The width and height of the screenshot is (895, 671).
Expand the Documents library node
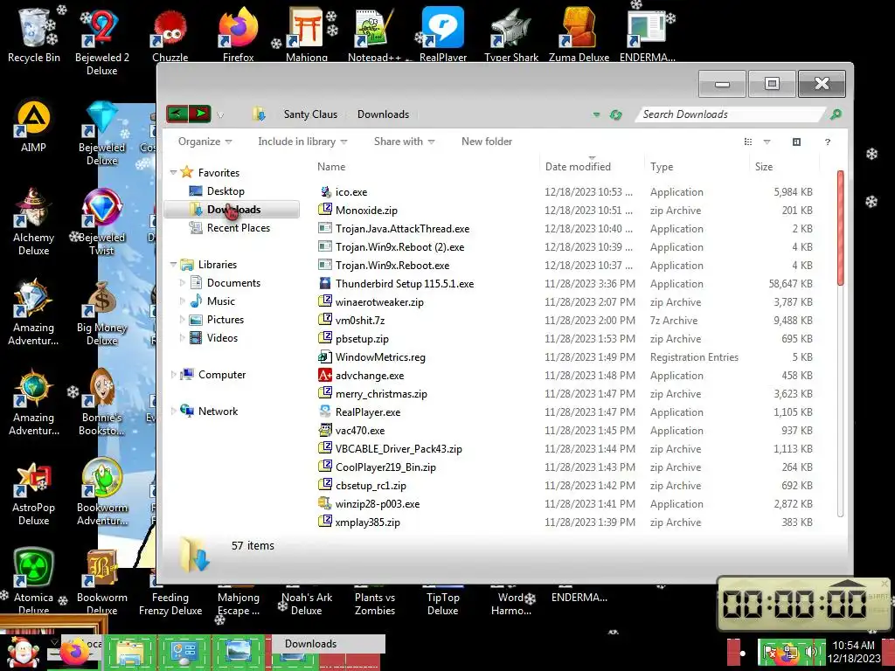(183, 283)
